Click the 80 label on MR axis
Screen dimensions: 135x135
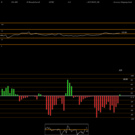tap(131, 80)
